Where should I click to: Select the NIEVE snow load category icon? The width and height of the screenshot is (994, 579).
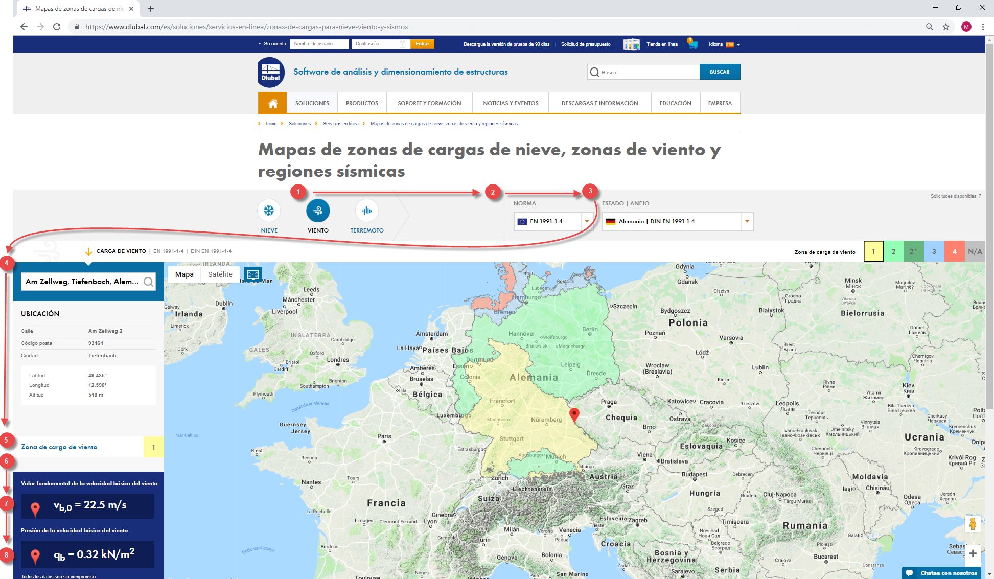(269, 210)
